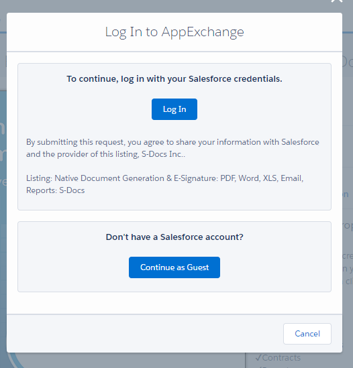Click the By submitting this request disclaimer

pyautogui.click(x=172, y=148)
